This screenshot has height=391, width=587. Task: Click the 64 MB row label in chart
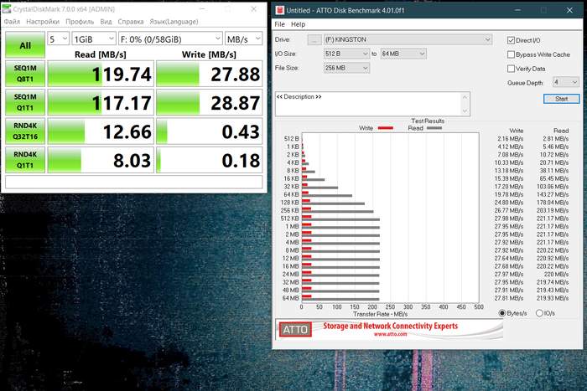(x=290, y=298)
